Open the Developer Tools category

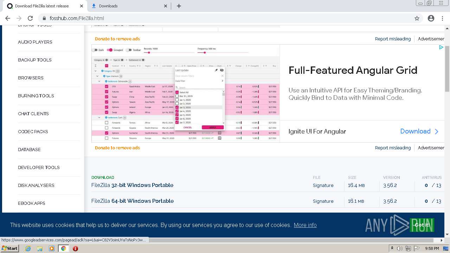point(39,167)
